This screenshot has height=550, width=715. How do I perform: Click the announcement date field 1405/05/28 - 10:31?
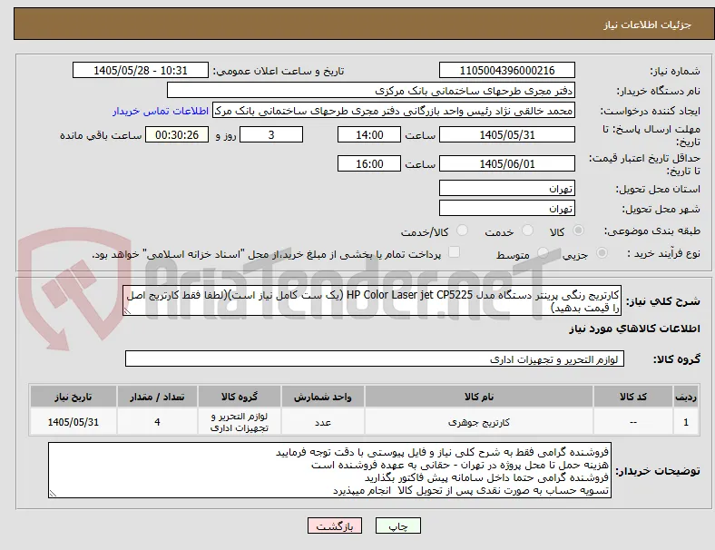141,70
